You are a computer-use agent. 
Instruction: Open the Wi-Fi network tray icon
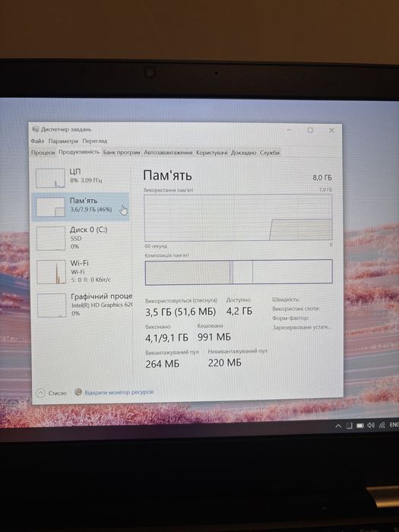382,425
